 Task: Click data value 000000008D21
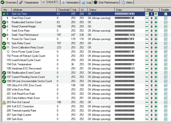tap(125, 69)
